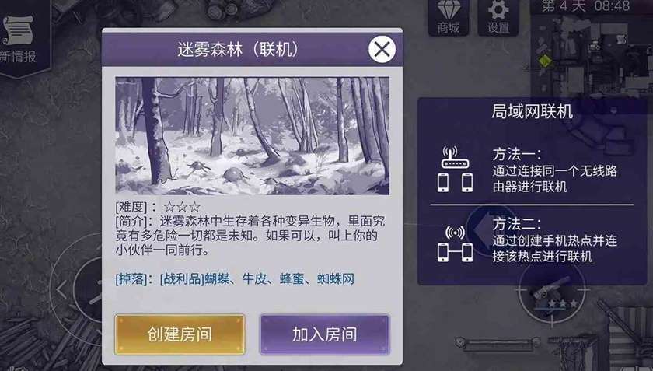Select the 蜂蜜 drop item link
653x371 pixels.
(x=292, y=279)
